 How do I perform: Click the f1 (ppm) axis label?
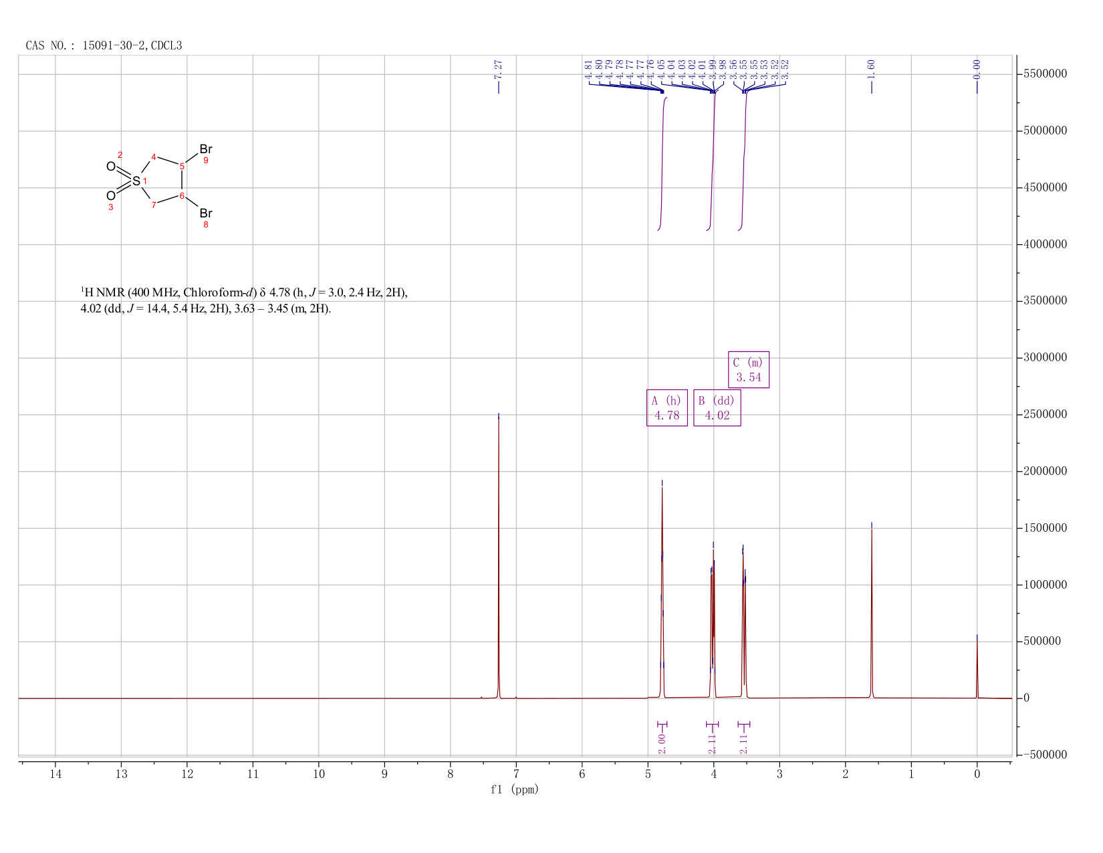pos(515,789)
